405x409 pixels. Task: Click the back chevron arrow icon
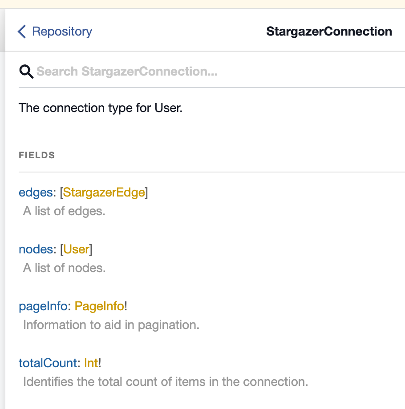click(22, 32)
